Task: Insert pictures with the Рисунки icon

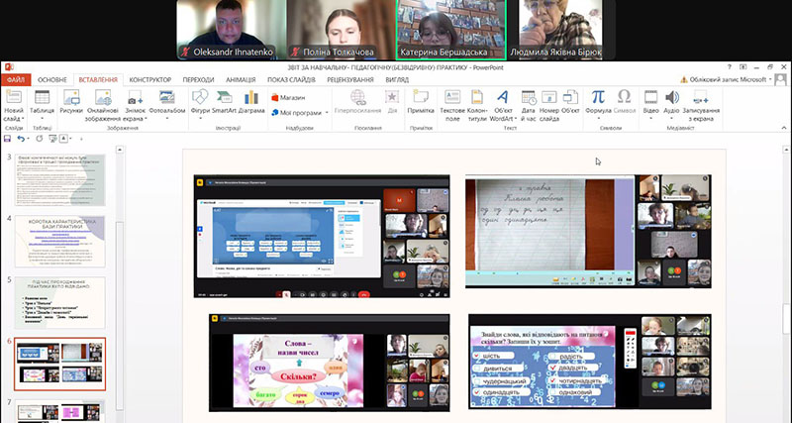Action: [71, 97]
